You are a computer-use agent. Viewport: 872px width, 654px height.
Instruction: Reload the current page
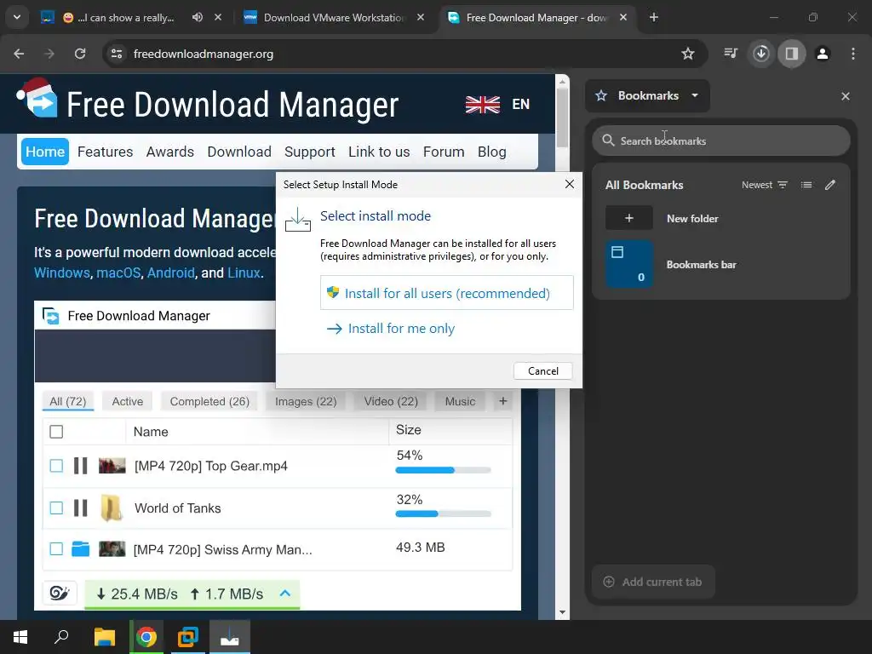click(80, 54)
